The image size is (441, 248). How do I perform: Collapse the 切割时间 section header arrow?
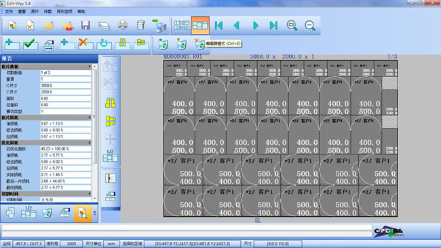coord(90,194)
